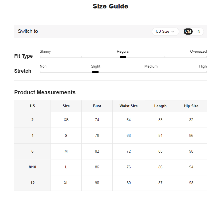219x203 pixels.
Task: Select the US size 8/10 row header
Action: [x=33, y=167]
